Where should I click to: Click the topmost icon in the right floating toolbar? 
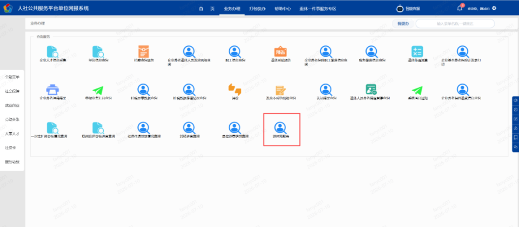pyautogui.click(x=515, y=100)
